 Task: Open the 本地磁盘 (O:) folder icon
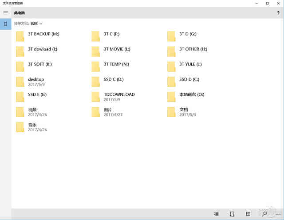pos(171,97)
